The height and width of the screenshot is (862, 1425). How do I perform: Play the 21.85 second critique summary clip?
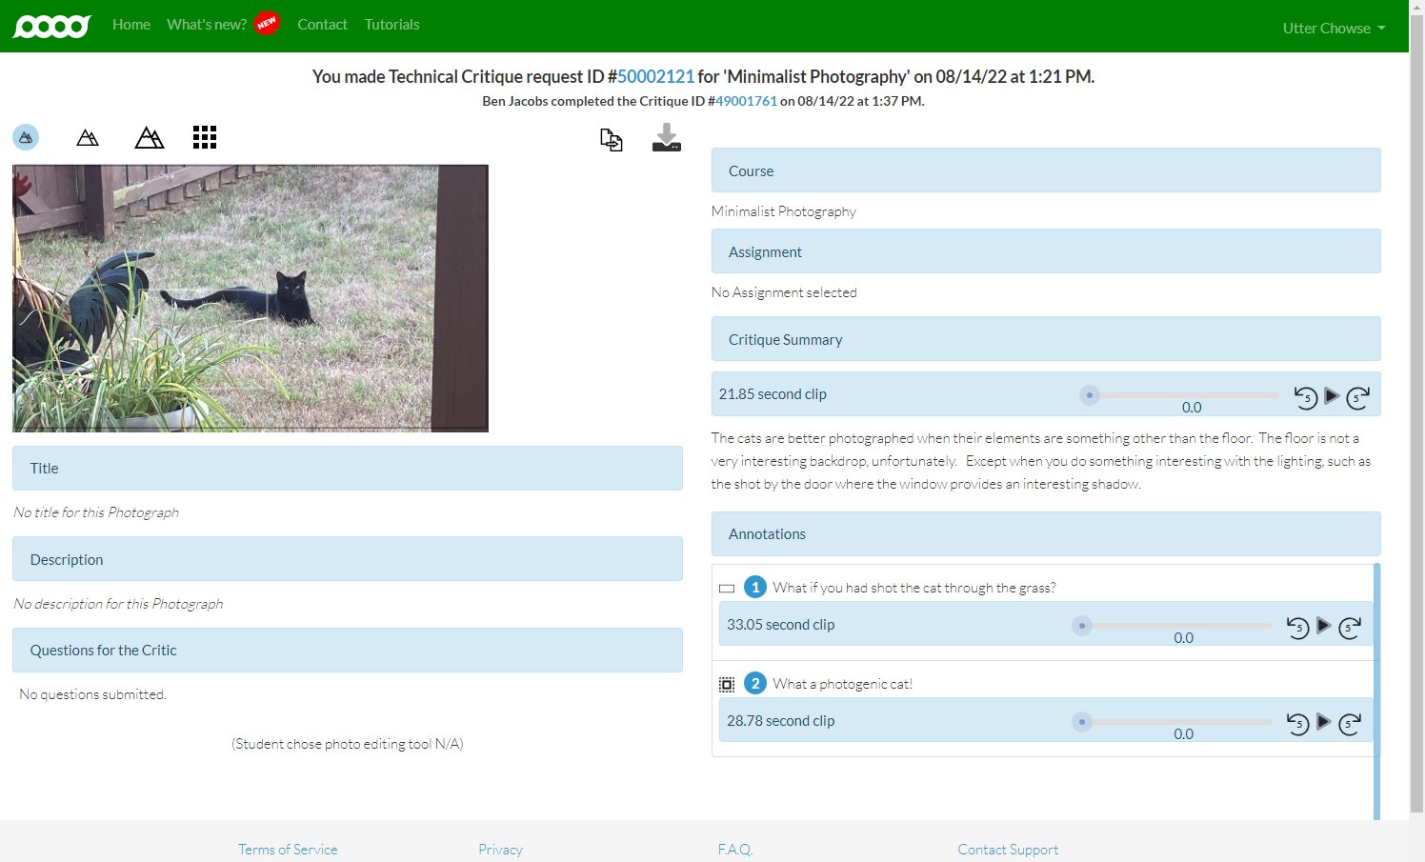click(x=1332, y=395)
